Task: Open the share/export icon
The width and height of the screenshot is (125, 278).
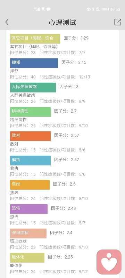Action: 118,22
